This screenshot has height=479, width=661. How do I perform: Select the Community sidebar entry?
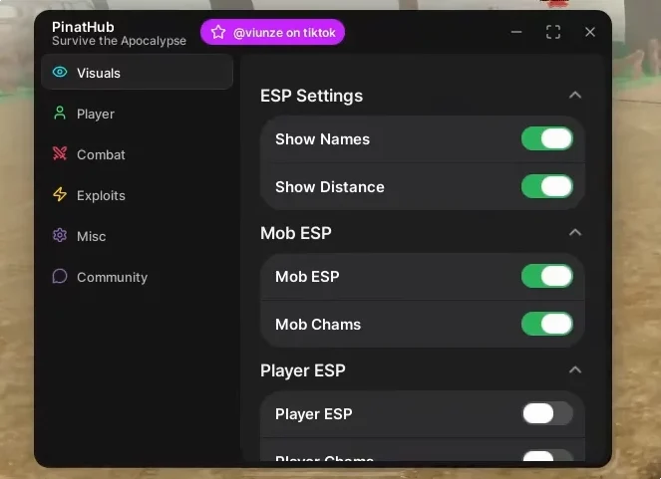[137, 277]
